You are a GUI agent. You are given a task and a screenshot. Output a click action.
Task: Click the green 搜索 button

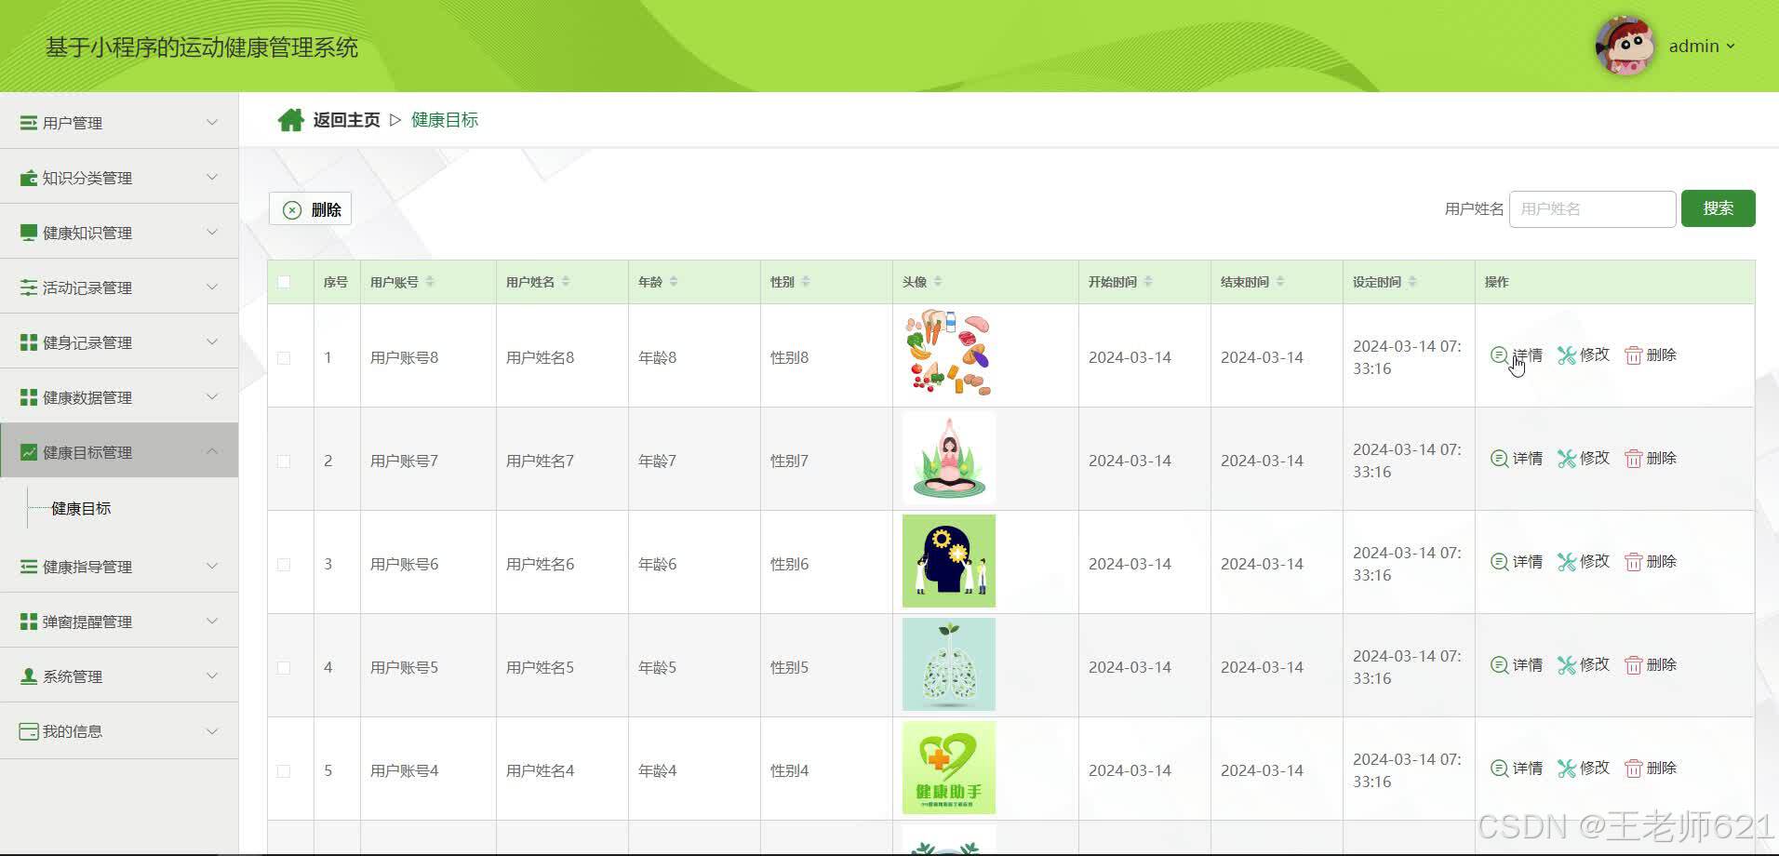(1718, 208)
